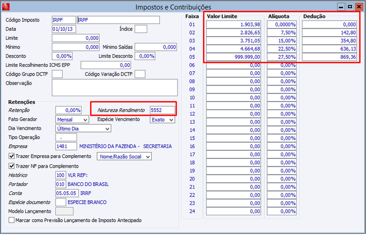Click the ESPECIE BRANCO text
This screenshot has width=366, height=235.
click(x=87, y=202)
